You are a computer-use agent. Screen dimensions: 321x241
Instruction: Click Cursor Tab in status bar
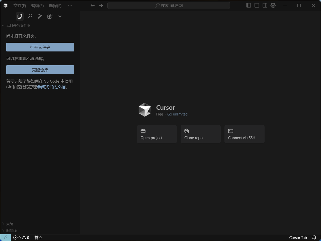298,237
